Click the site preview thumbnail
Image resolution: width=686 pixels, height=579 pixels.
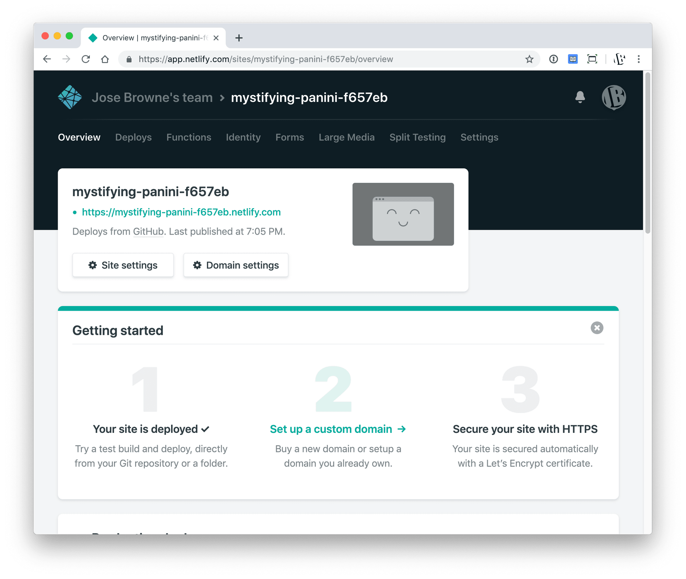pyautogui.click(x=403, y=214)
